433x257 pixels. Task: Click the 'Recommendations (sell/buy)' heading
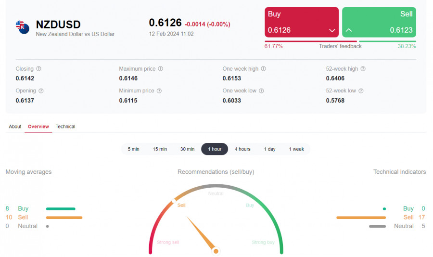tap(216, 172)
